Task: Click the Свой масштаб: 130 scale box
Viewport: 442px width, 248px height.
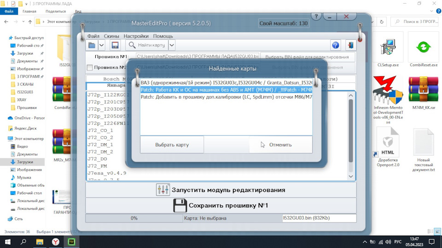Action: point(284,23)
